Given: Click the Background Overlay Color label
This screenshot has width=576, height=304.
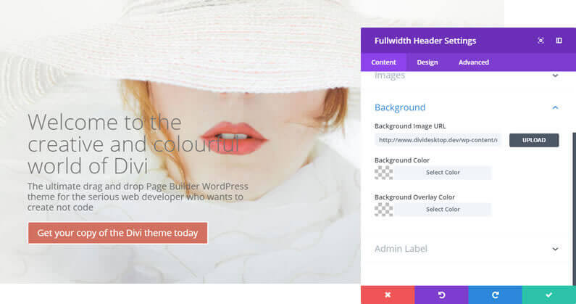Looking at the screenshot, I should 414,197.
